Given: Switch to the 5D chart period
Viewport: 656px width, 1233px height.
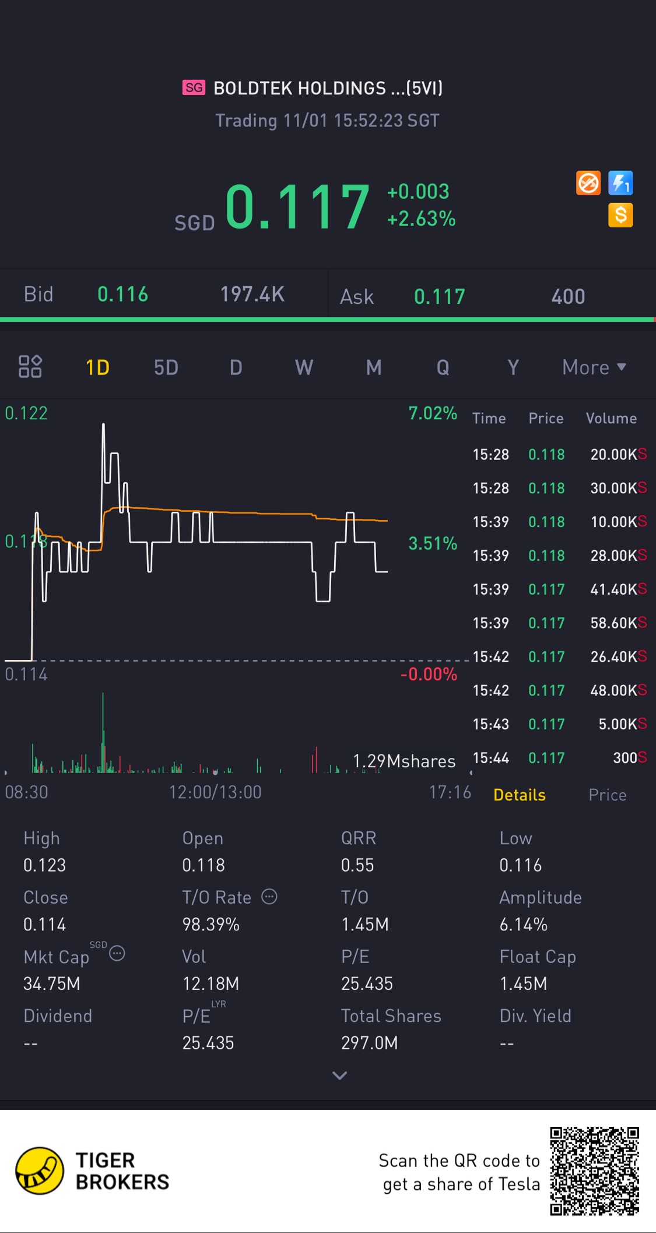Looking at the screenshot, I should tap(166, 367).
